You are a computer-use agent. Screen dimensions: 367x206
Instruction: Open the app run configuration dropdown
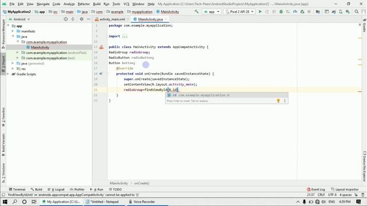click(x=212, y=11)
